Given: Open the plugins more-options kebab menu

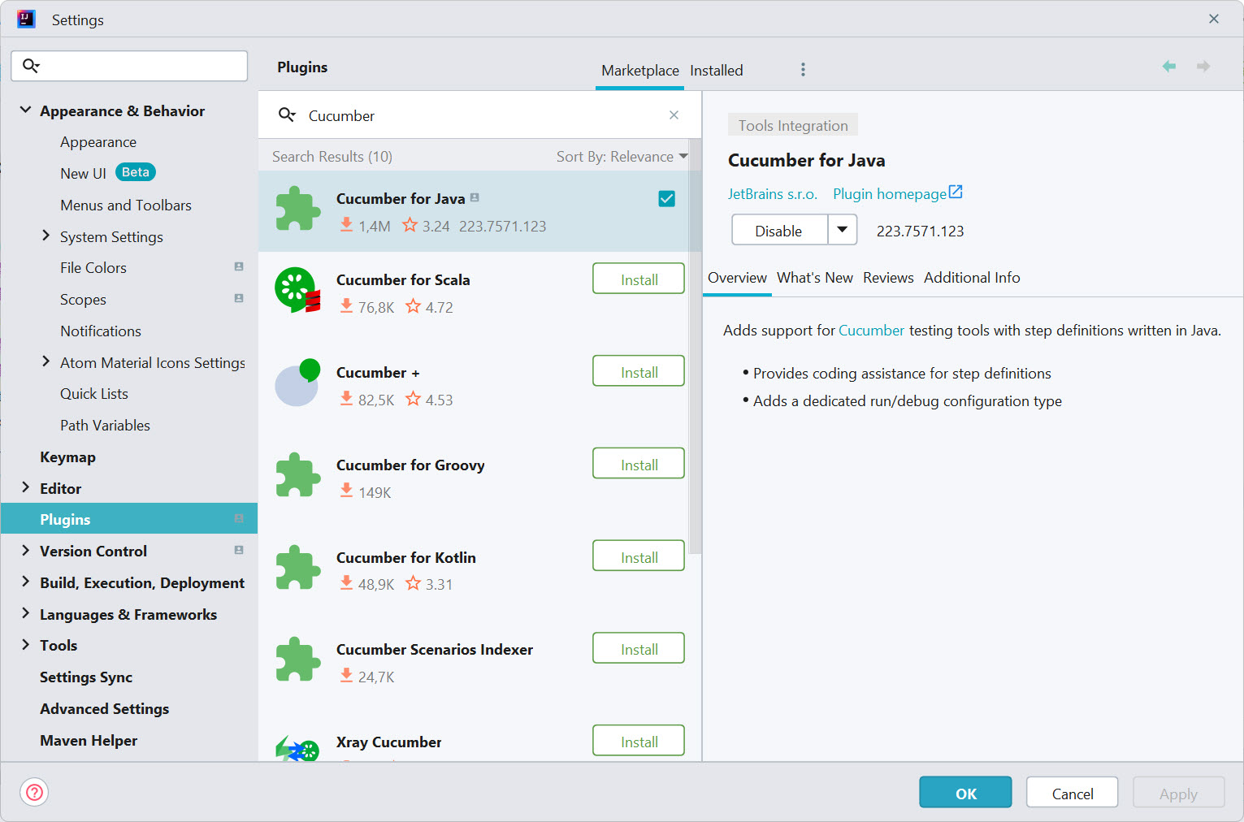Looking at the screenshot, I should click(803, 70).
